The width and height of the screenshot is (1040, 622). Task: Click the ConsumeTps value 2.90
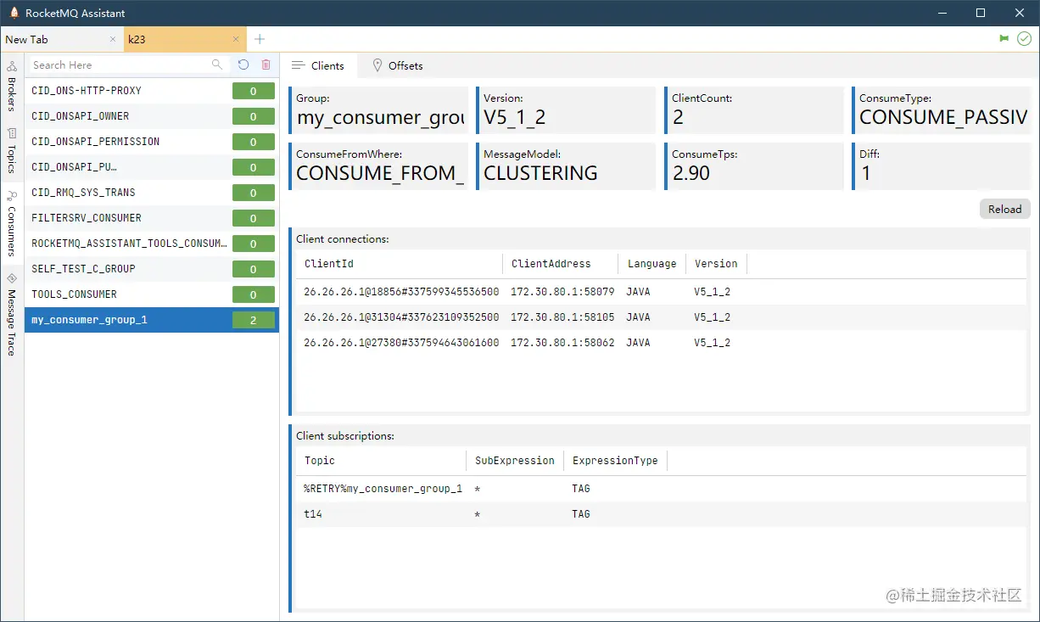(691, 174)
